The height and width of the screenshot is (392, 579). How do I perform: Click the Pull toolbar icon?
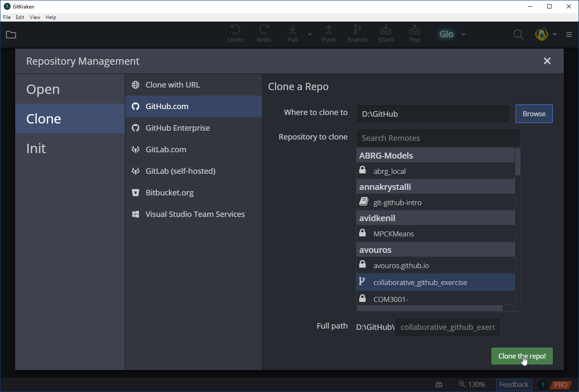pos(293,34)
